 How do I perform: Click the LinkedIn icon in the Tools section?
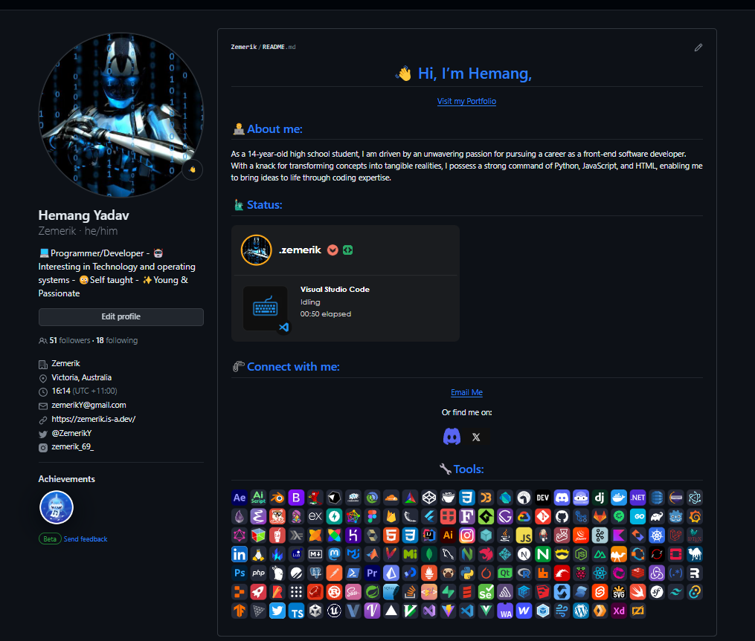(238, 553)
